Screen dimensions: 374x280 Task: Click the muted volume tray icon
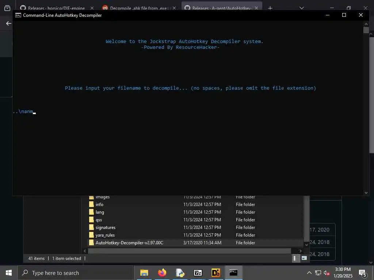(327, 273)
